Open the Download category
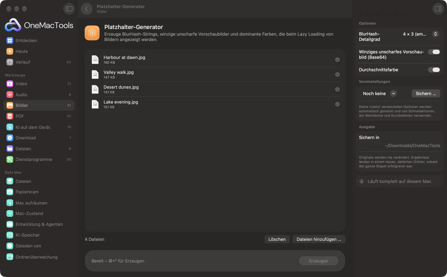This screenshot has height=277, width=447. coord(39,138)
